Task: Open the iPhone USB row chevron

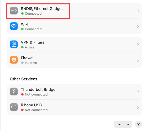Action: point(138,107)
